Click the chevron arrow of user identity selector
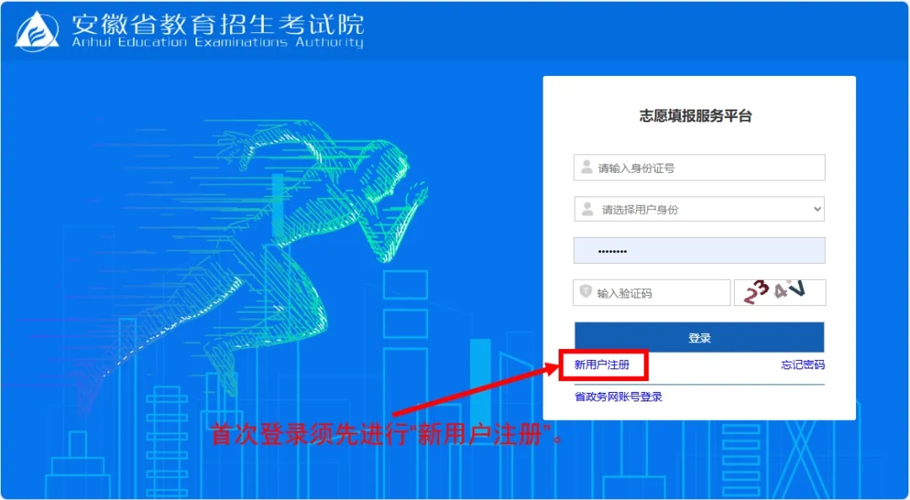The width and height of the screenshot is (910, 500). (816, 209)
